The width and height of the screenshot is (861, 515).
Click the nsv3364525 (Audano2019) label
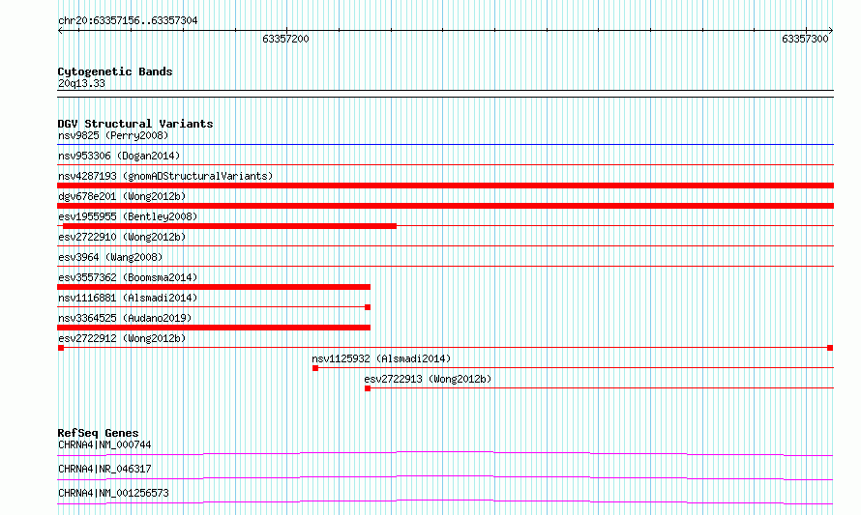(125, 318)
